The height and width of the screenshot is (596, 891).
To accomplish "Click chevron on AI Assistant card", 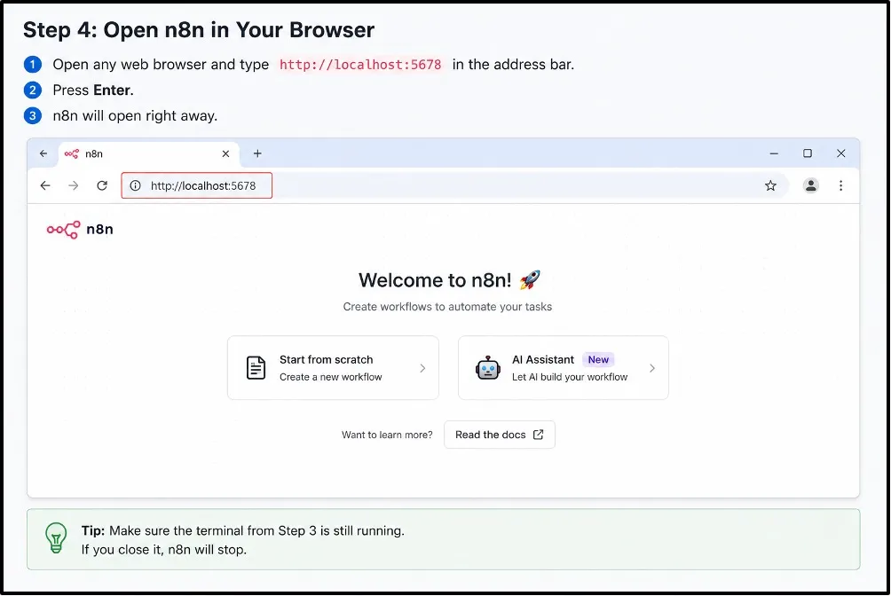I will tap(652, 368).
